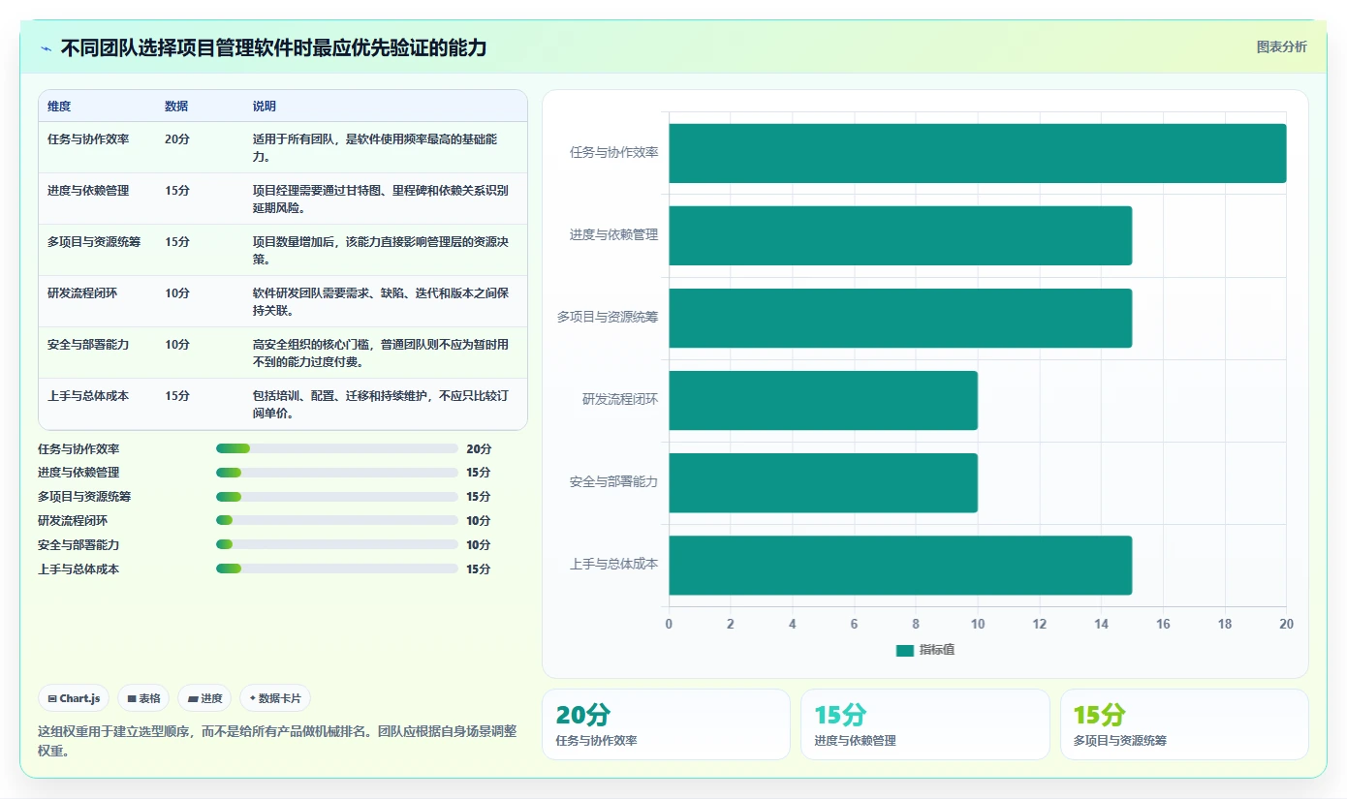This screenshot has height=799, width=1347.
Task: Toggle the 指标值 legend swatch
Action: tap(905, 651)
